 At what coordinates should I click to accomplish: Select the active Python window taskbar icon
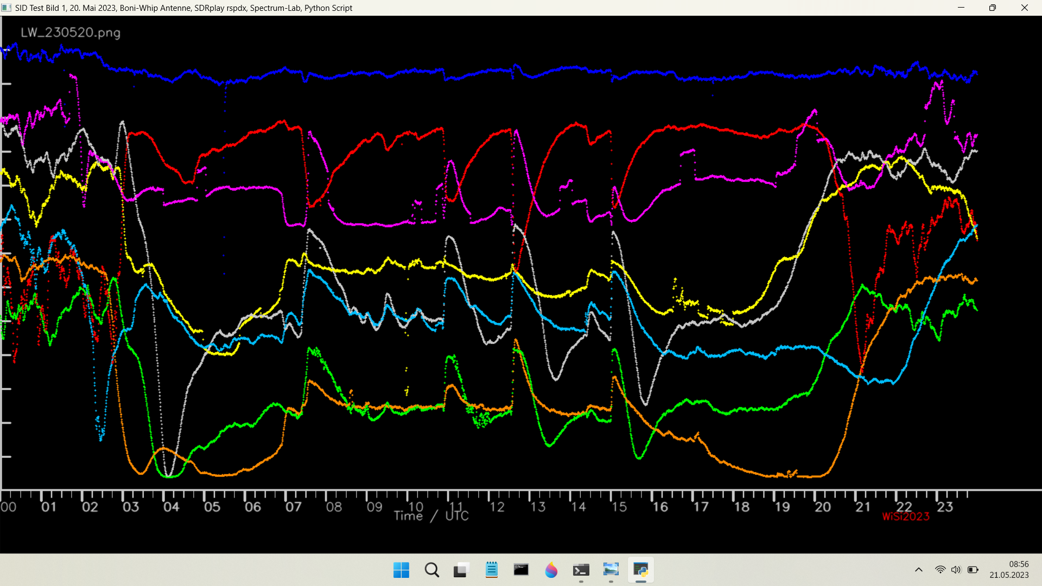pyautogui.click(x=641, y=570)
